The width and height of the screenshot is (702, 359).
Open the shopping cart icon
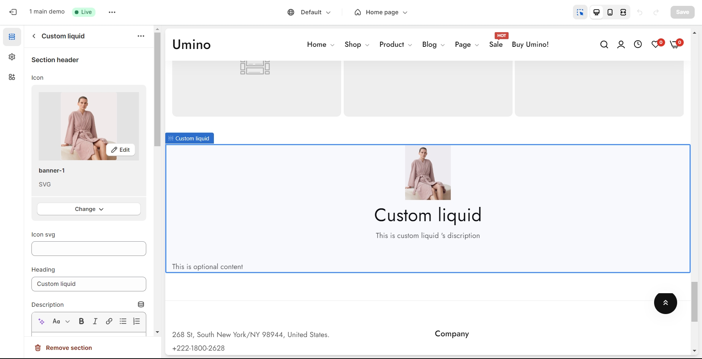point(674,45)
